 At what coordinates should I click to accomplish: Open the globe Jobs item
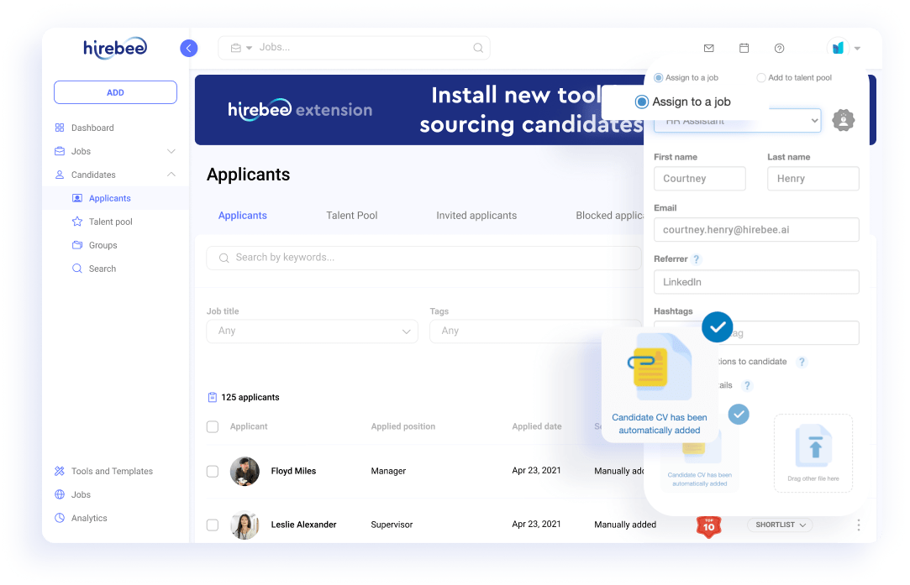(81, 494)
